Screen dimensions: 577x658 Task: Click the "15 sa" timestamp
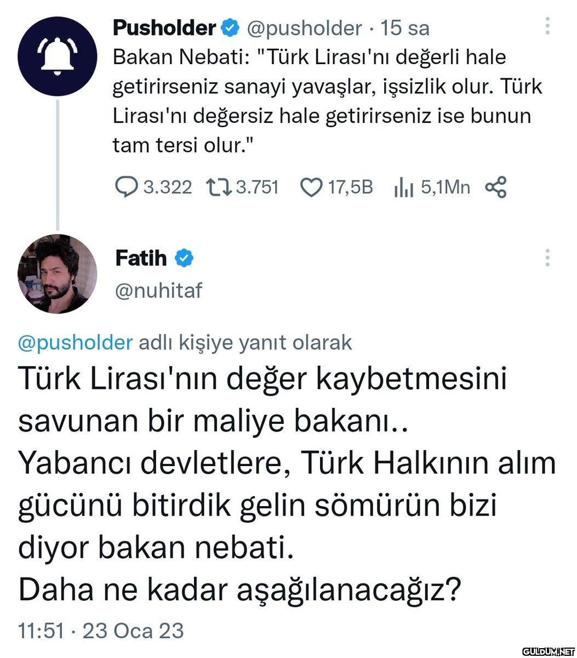click(x=405, y=28)
